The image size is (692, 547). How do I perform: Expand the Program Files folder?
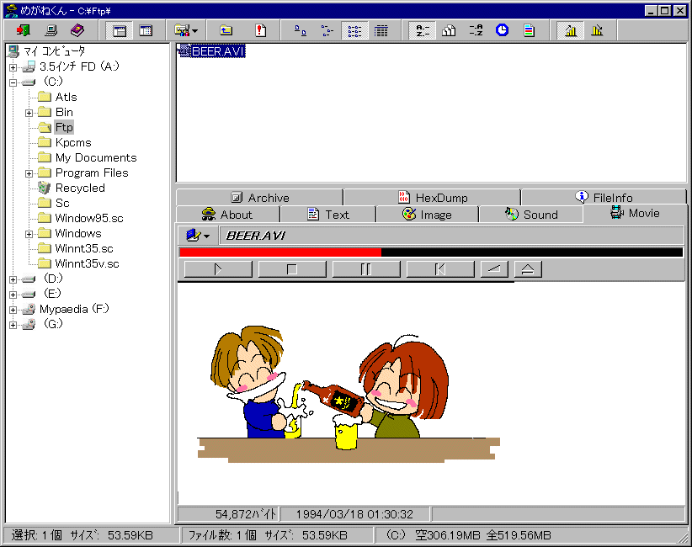[29, 173]
